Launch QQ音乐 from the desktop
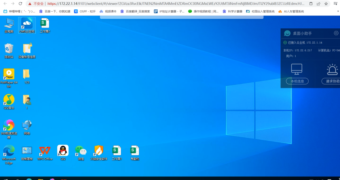340x180 pixels. 9,100
